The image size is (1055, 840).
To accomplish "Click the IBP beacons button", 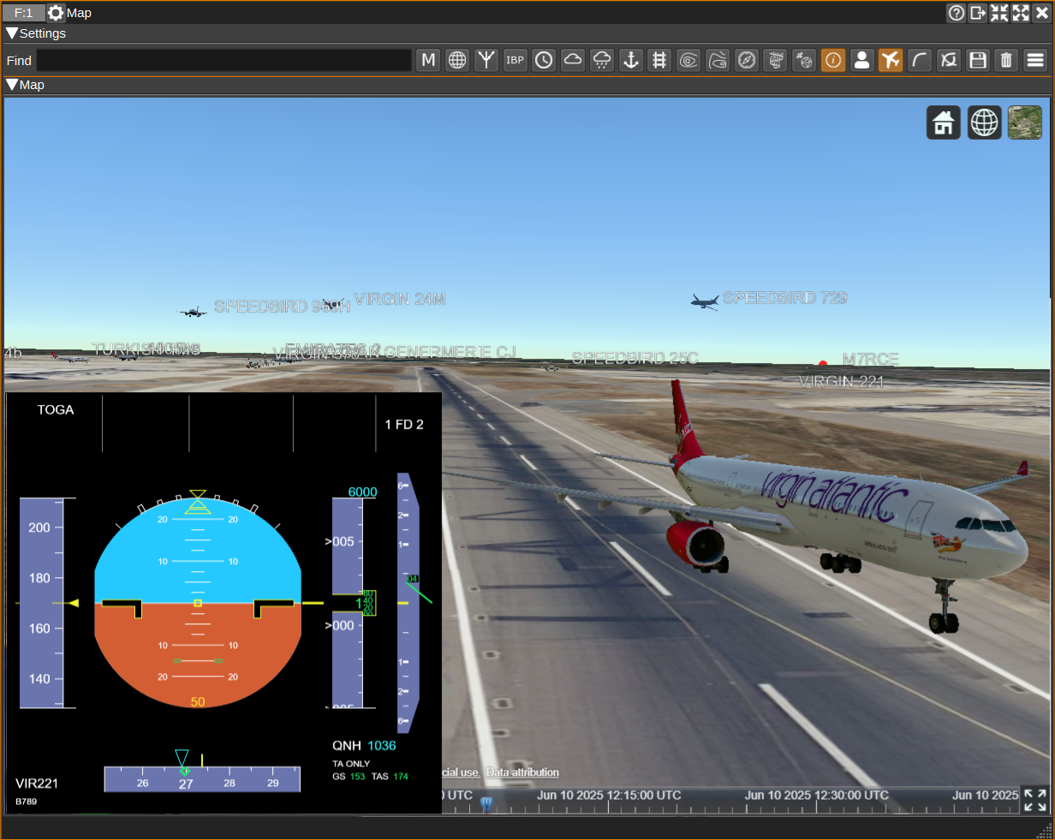I will click(515, 60).
